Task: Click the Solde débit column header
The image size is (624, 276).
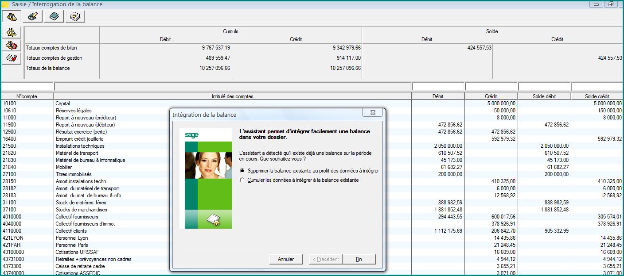Action: point(544,96)
